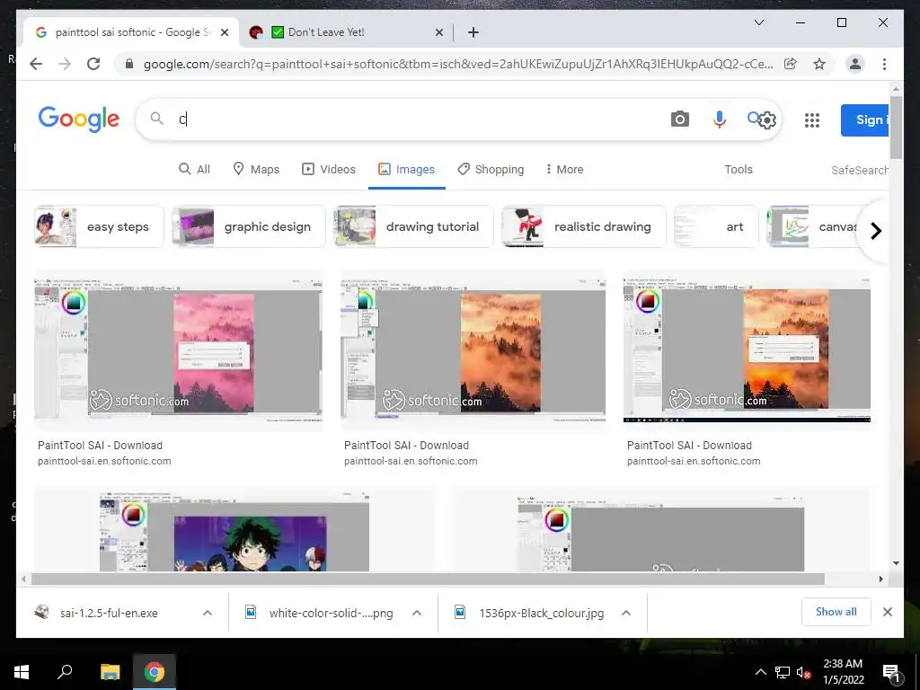This screenshot has height=690, width=920.
Task: Click the Chrome forward arrow
Action: coord(65,64)
